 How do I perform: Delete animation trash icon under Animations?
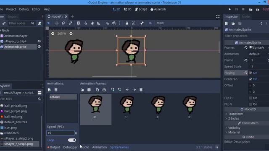point(56,90)
